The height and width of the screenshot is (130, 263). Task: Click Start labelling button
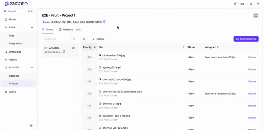(x=246, y=39)
